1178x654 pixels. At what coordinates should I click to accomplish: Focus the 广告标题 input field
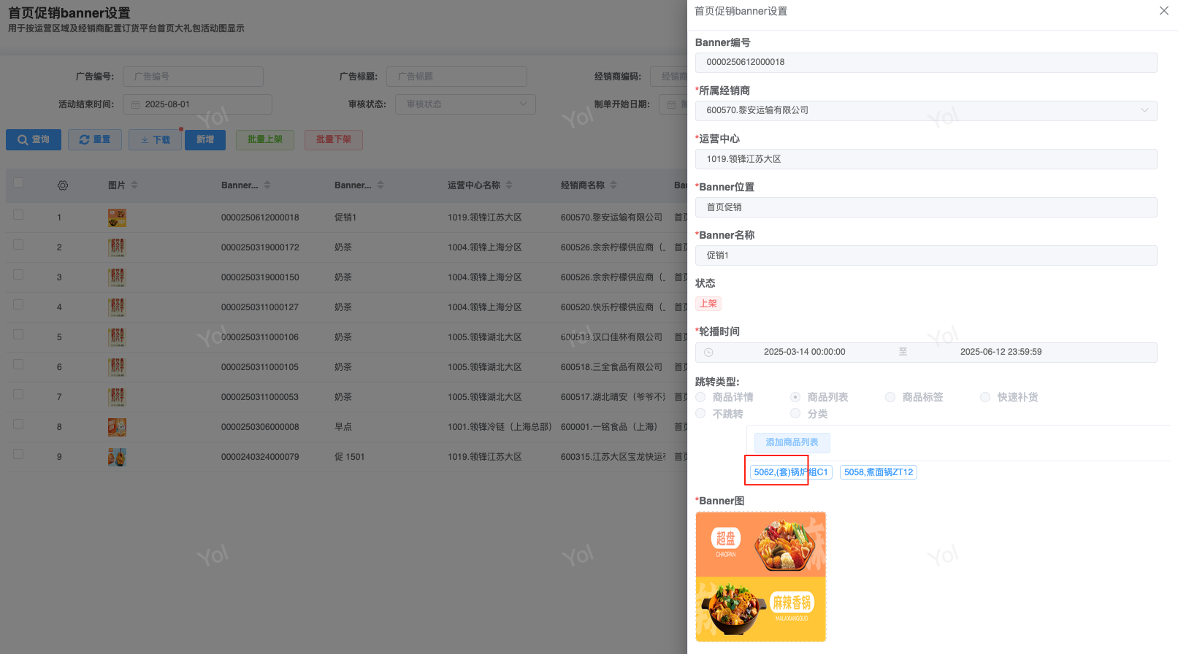tap(456, 77)
